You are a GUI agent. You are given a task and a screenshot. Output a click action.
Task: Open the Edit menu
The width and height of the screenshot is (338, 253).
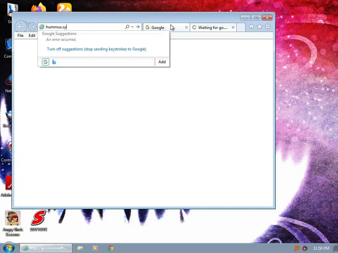(x=32, y=36)
